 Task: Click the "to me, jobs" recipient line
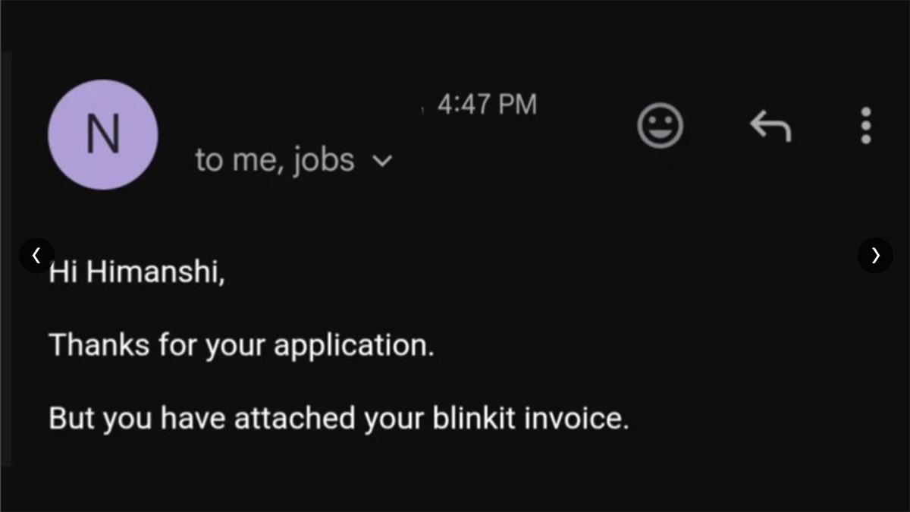[275, 160]
